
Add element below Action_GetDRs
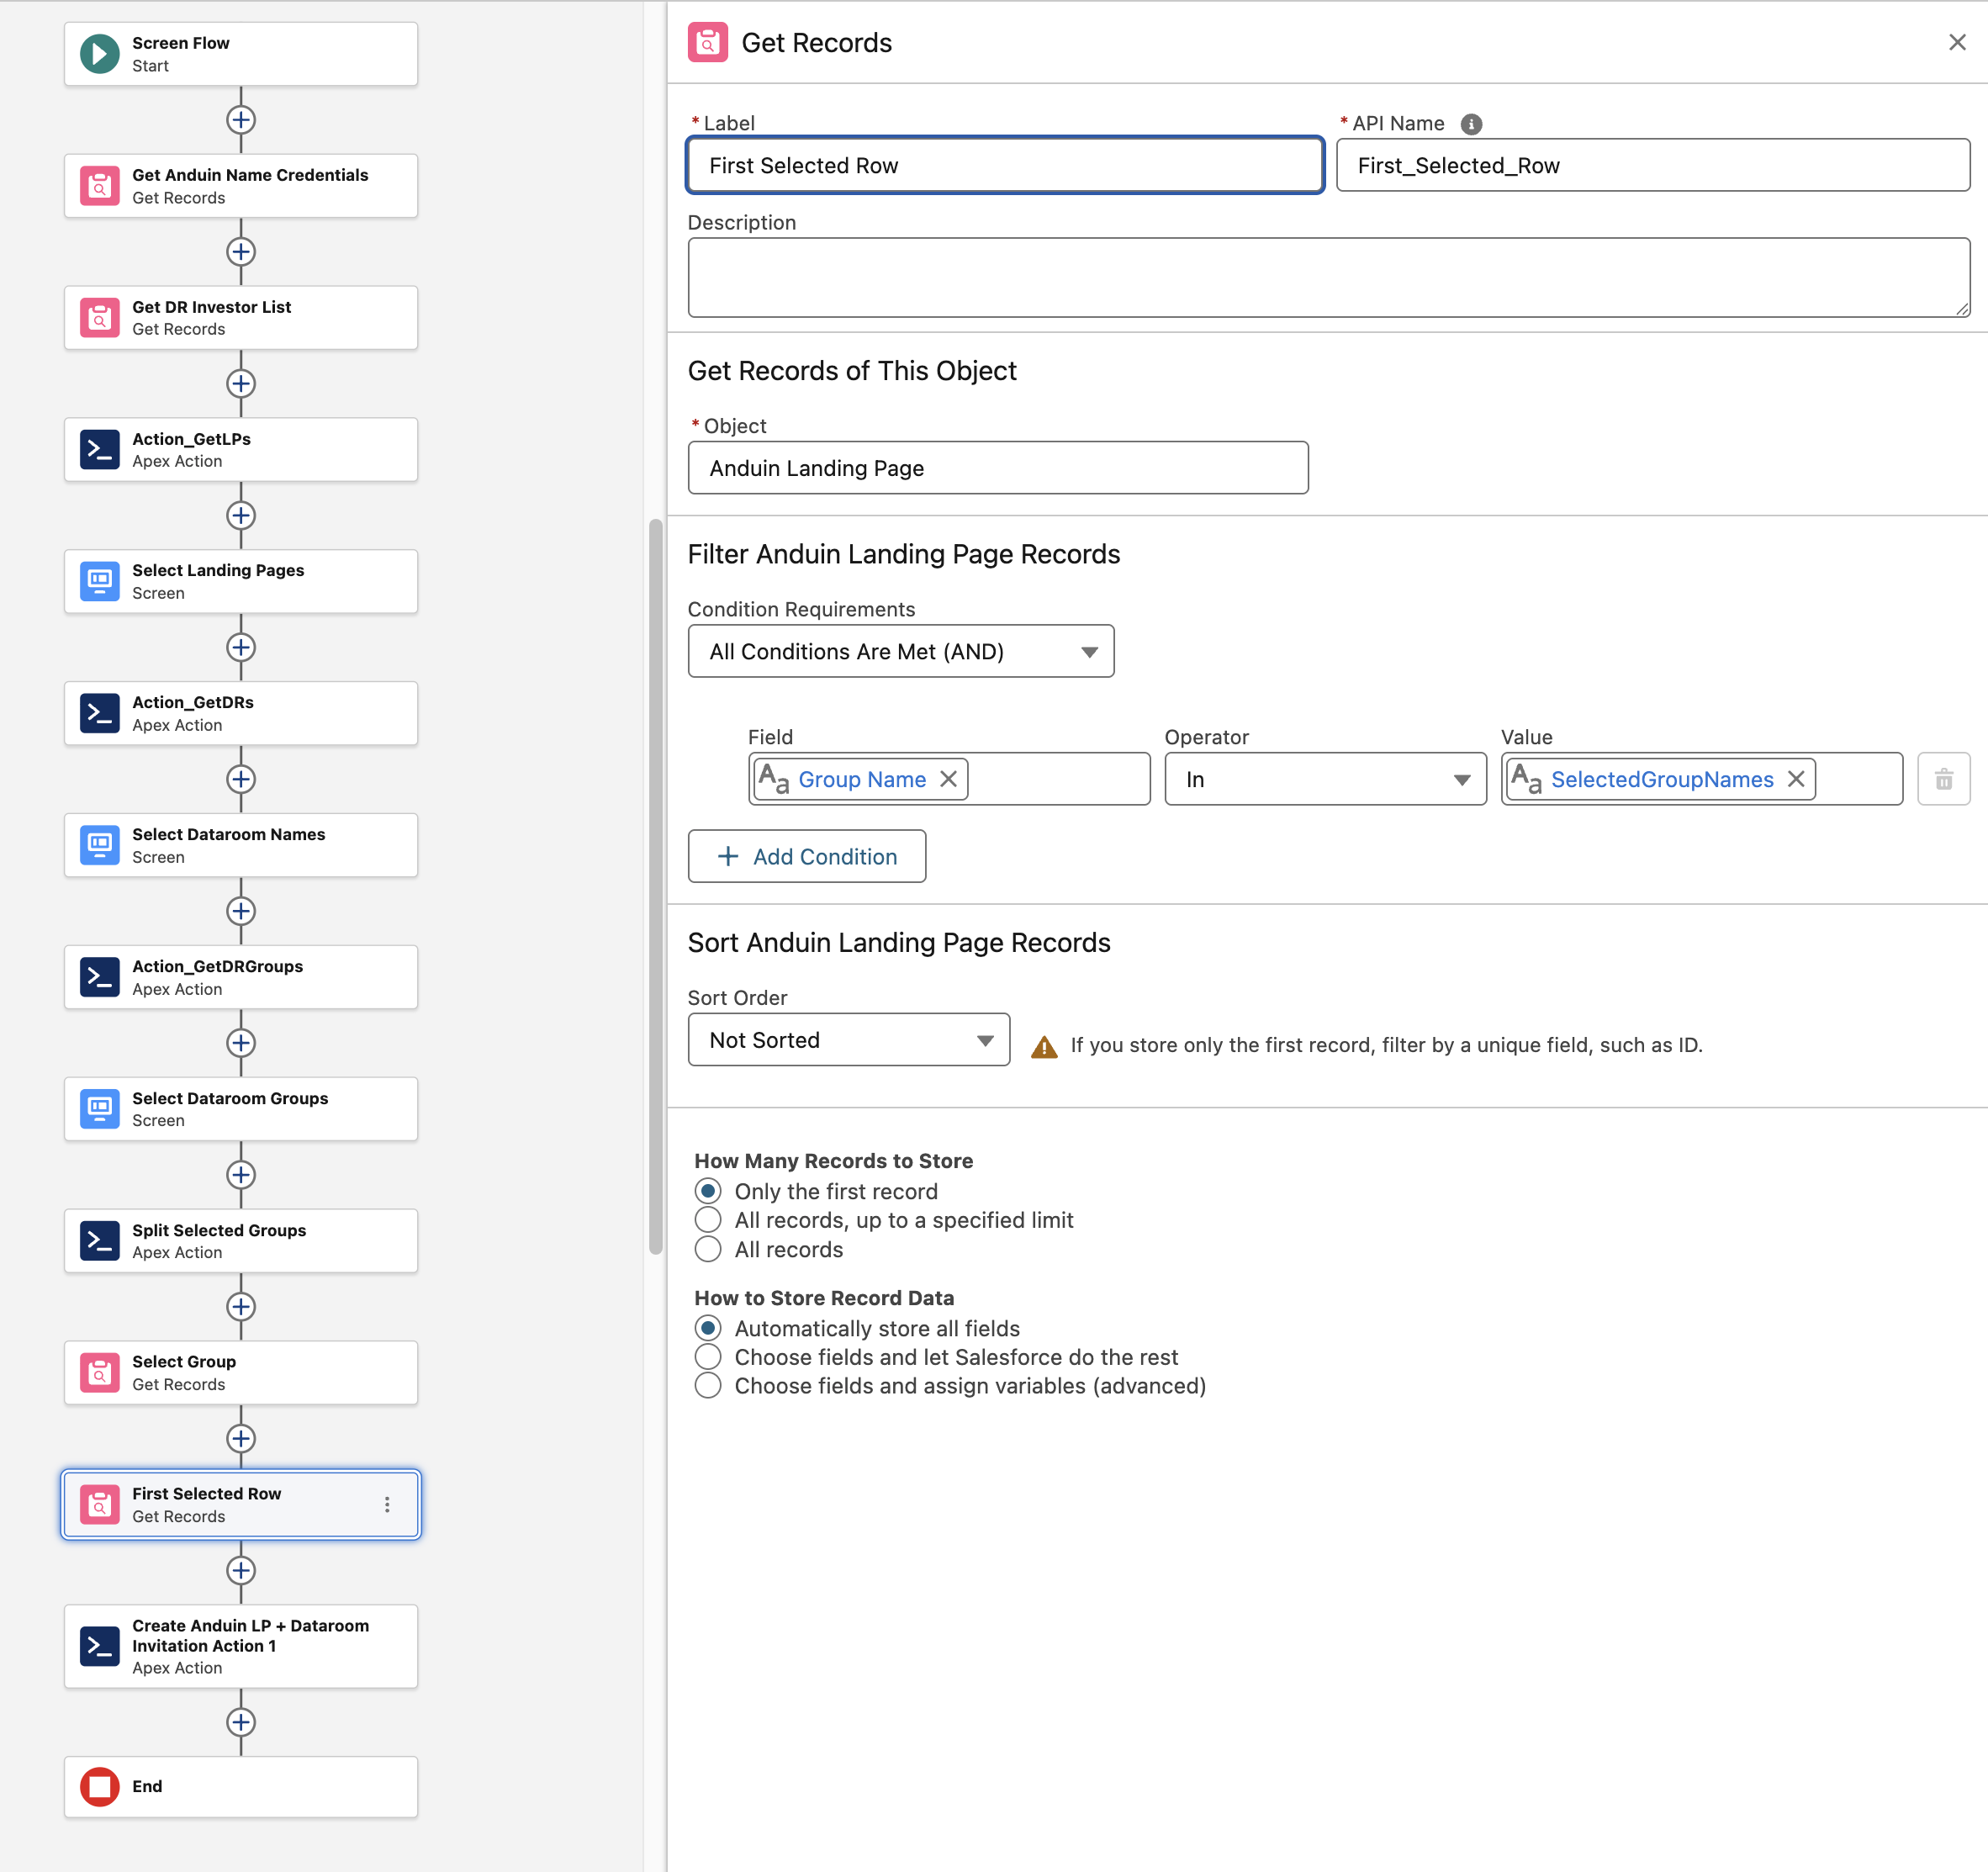click(241, 779)
